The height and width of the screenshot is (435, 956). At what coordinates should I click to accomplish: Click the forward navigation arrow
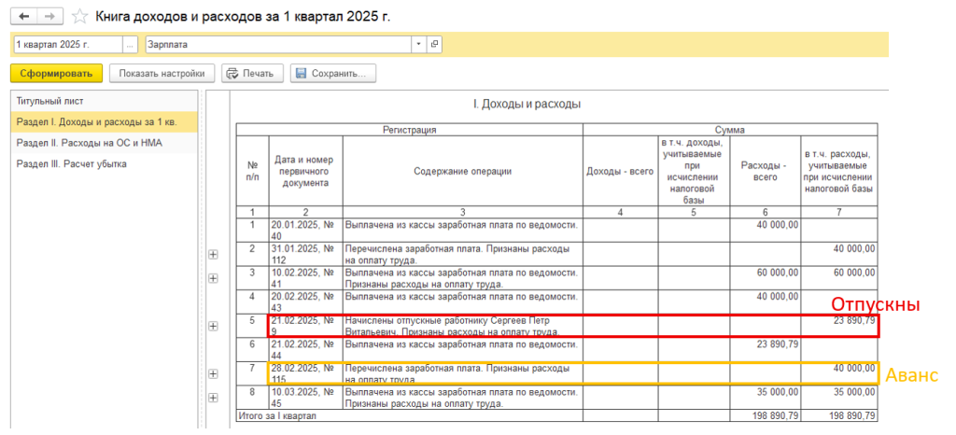point(49,17)
